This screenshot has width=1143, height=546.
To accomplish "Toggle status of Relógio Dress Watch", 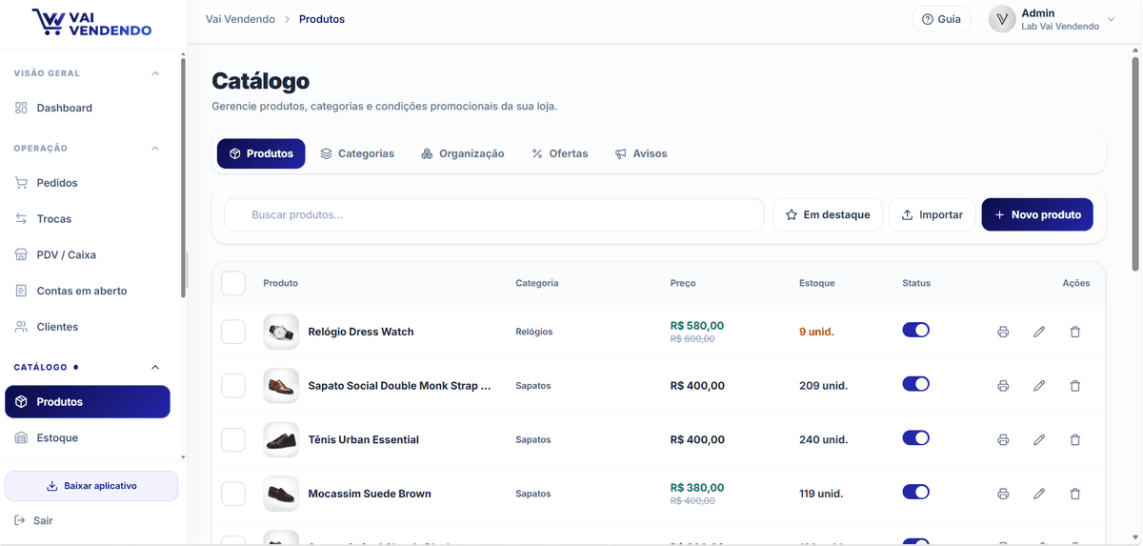I will [x=915, y=330].
